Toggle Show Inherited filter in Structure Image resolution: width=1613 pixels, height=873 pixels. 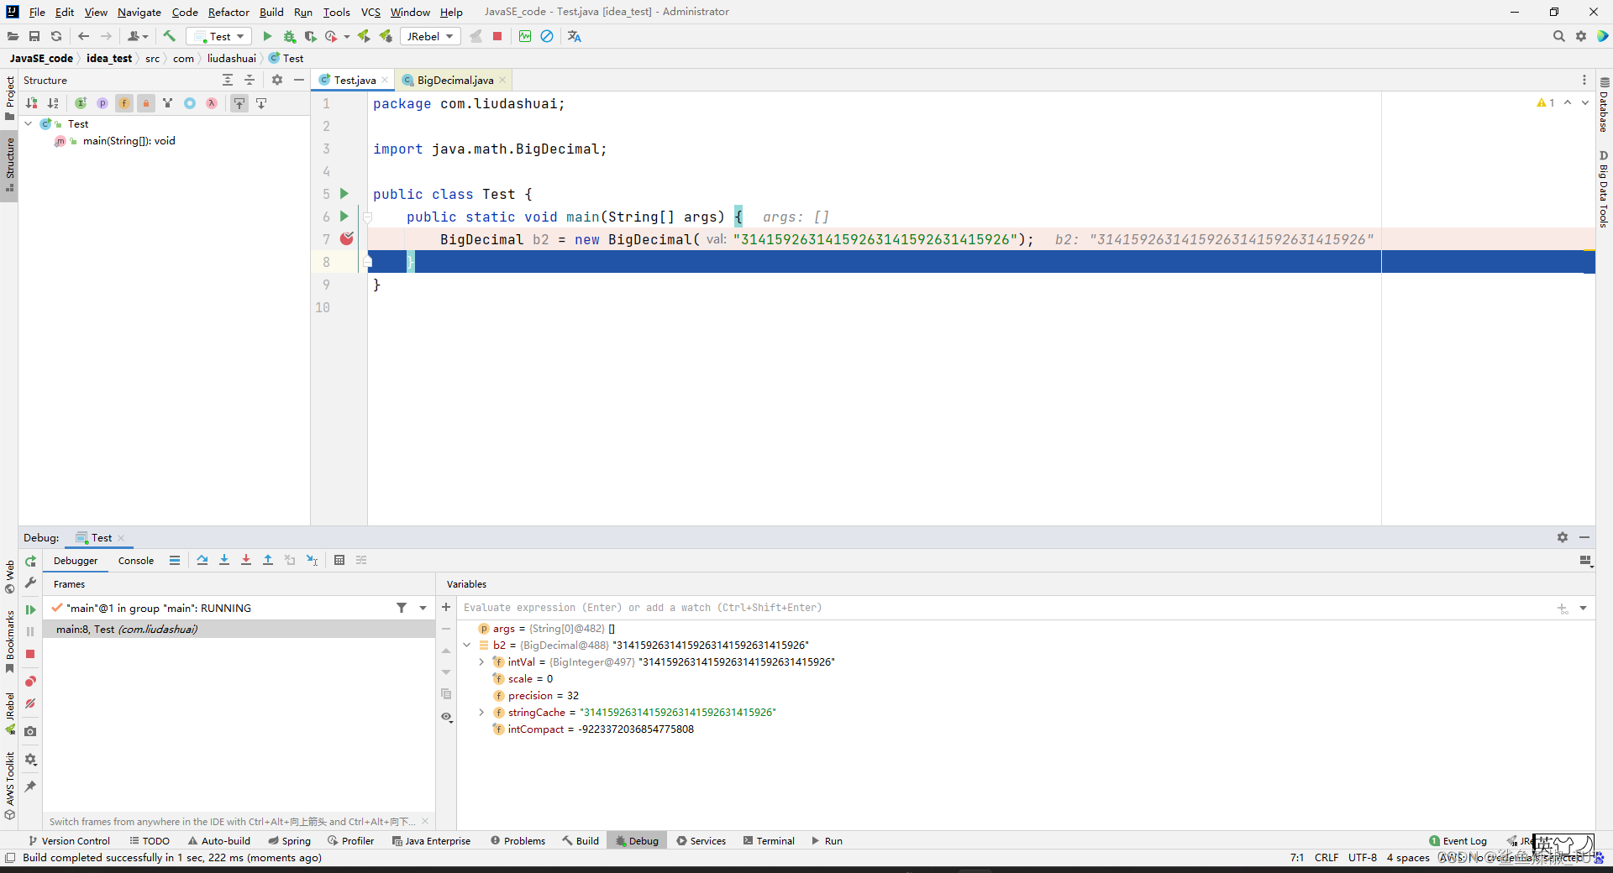point(168,103)
